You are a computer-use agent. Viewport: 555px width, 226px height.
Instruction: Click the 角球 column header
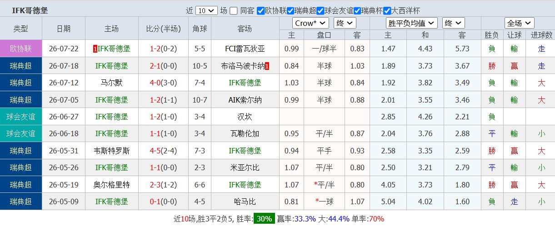[x=200, y=29]
